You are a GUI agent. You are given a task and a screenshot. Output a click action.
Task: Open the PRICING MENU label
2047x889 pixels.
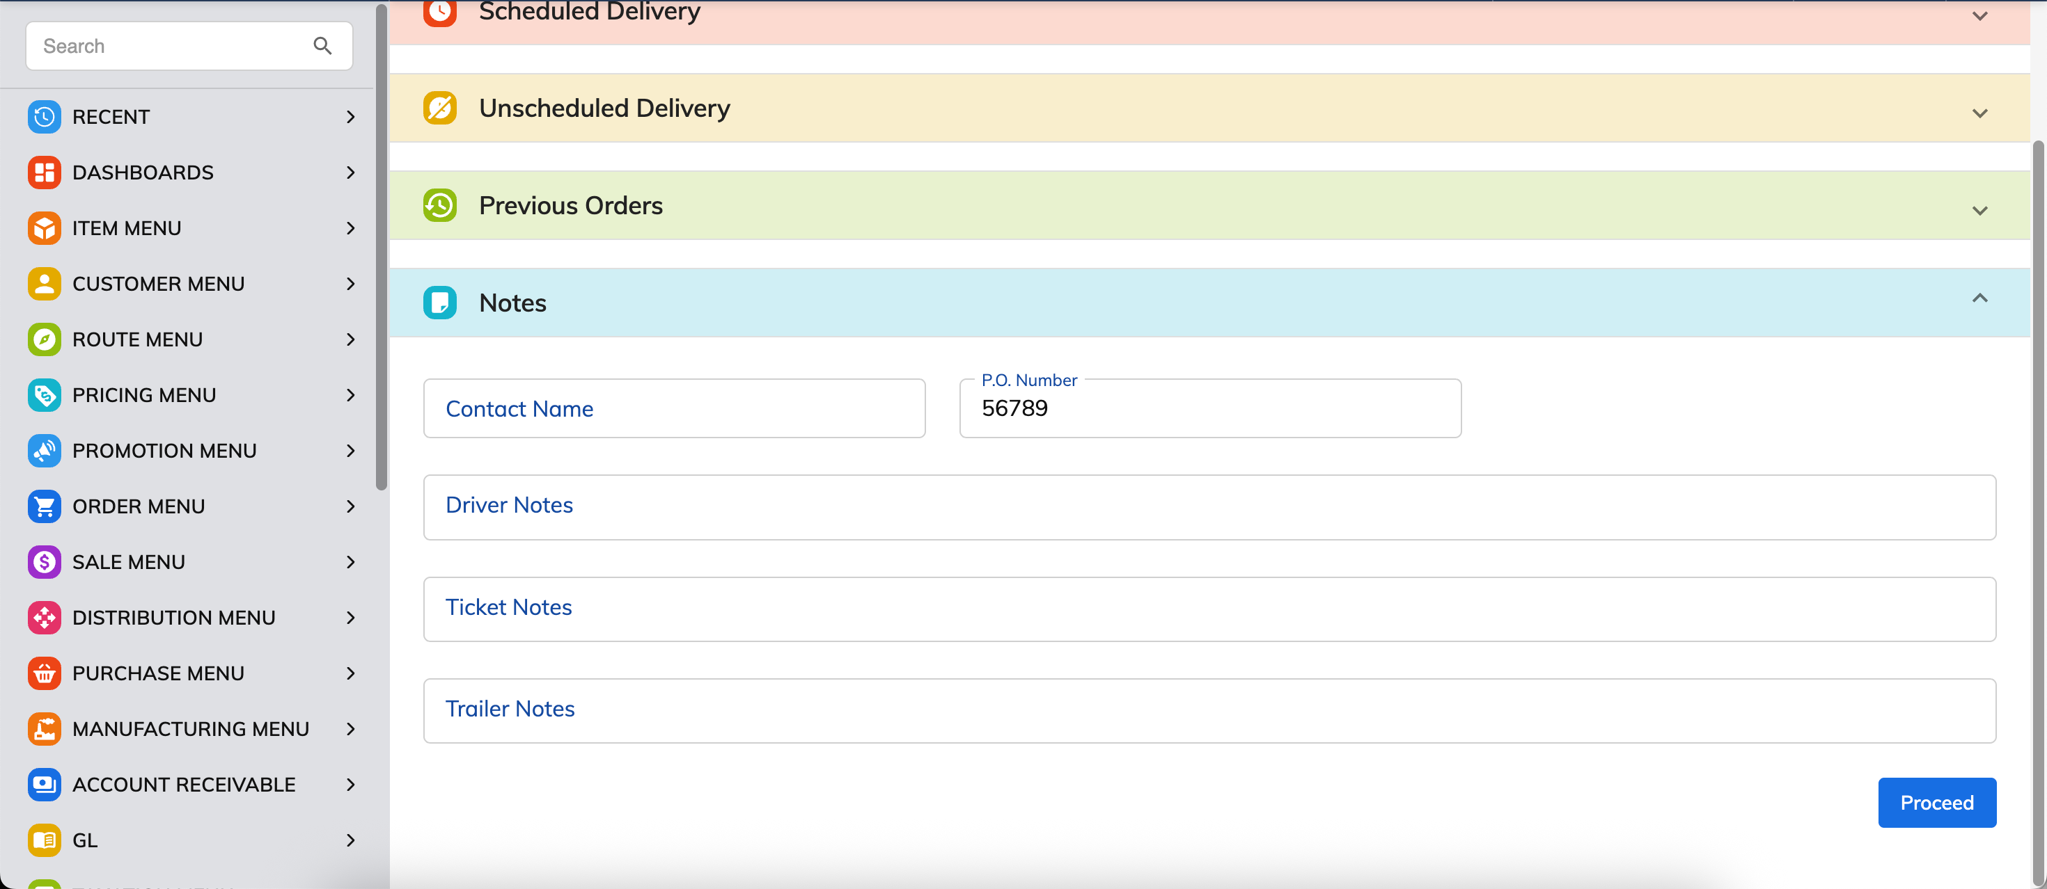point(145,394)
